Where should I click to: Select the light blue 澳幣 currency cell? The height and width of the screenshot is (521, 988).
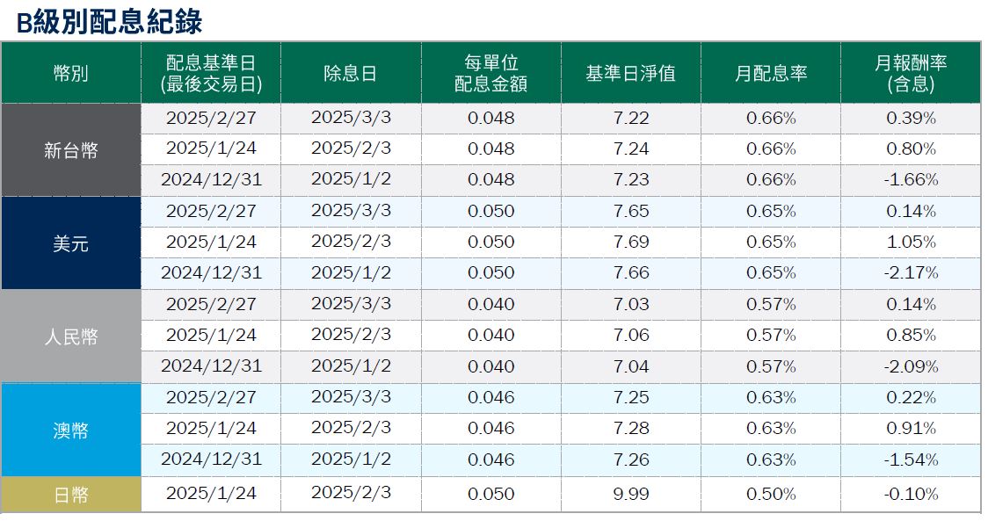click(x=70, y=431)
